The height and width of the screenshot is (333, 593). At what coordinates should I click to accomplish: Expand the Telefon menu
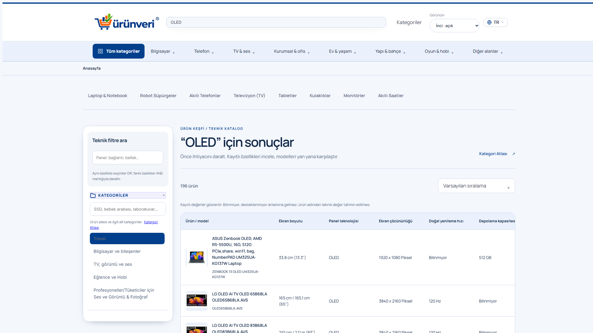click(204, 51)
